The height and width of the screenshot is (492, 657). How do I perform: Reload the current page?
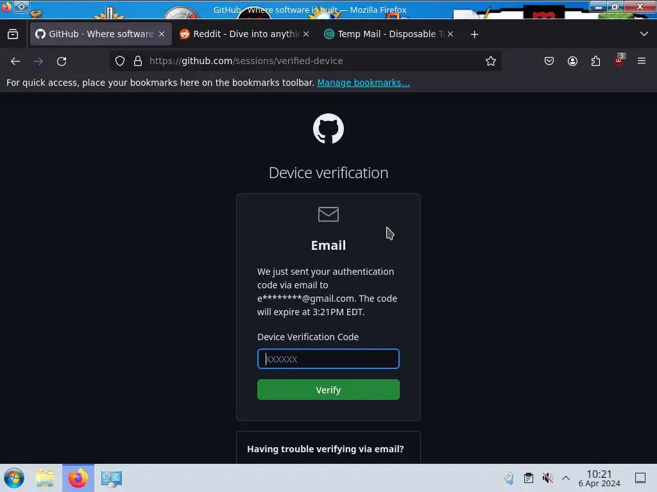pos(62,61)
